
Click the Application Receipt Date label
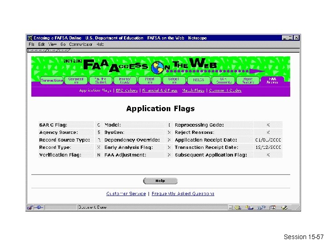click(x=206, y=140)
